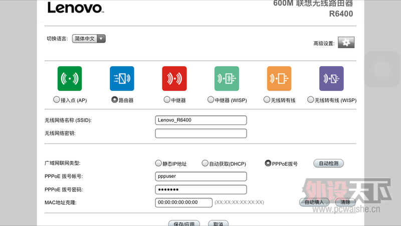Select the 中继器 (WISP) radio button
The image size is (401, 226).
(211, 99)
